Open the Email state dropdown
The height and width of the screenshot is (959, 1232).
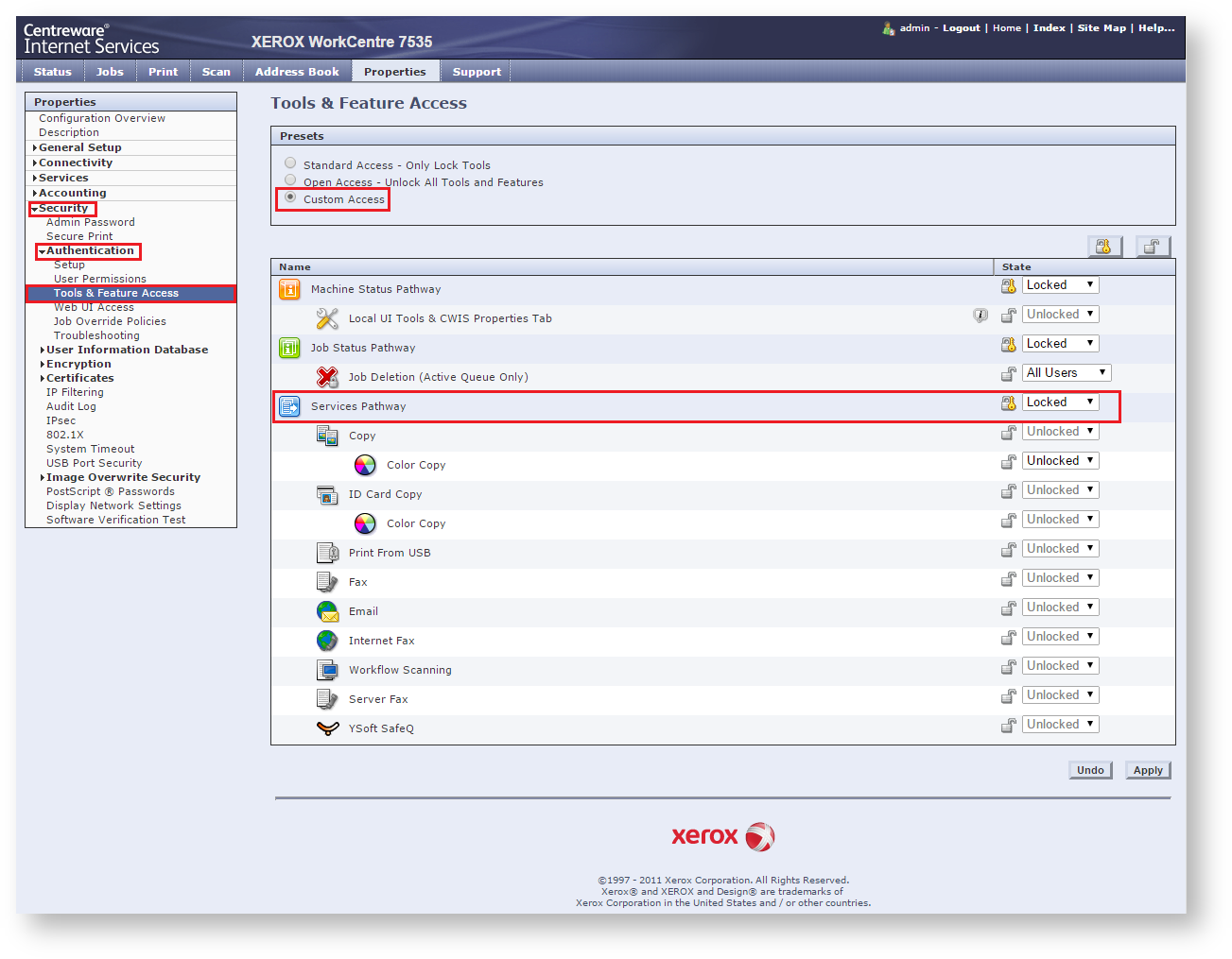(1061, 607)
